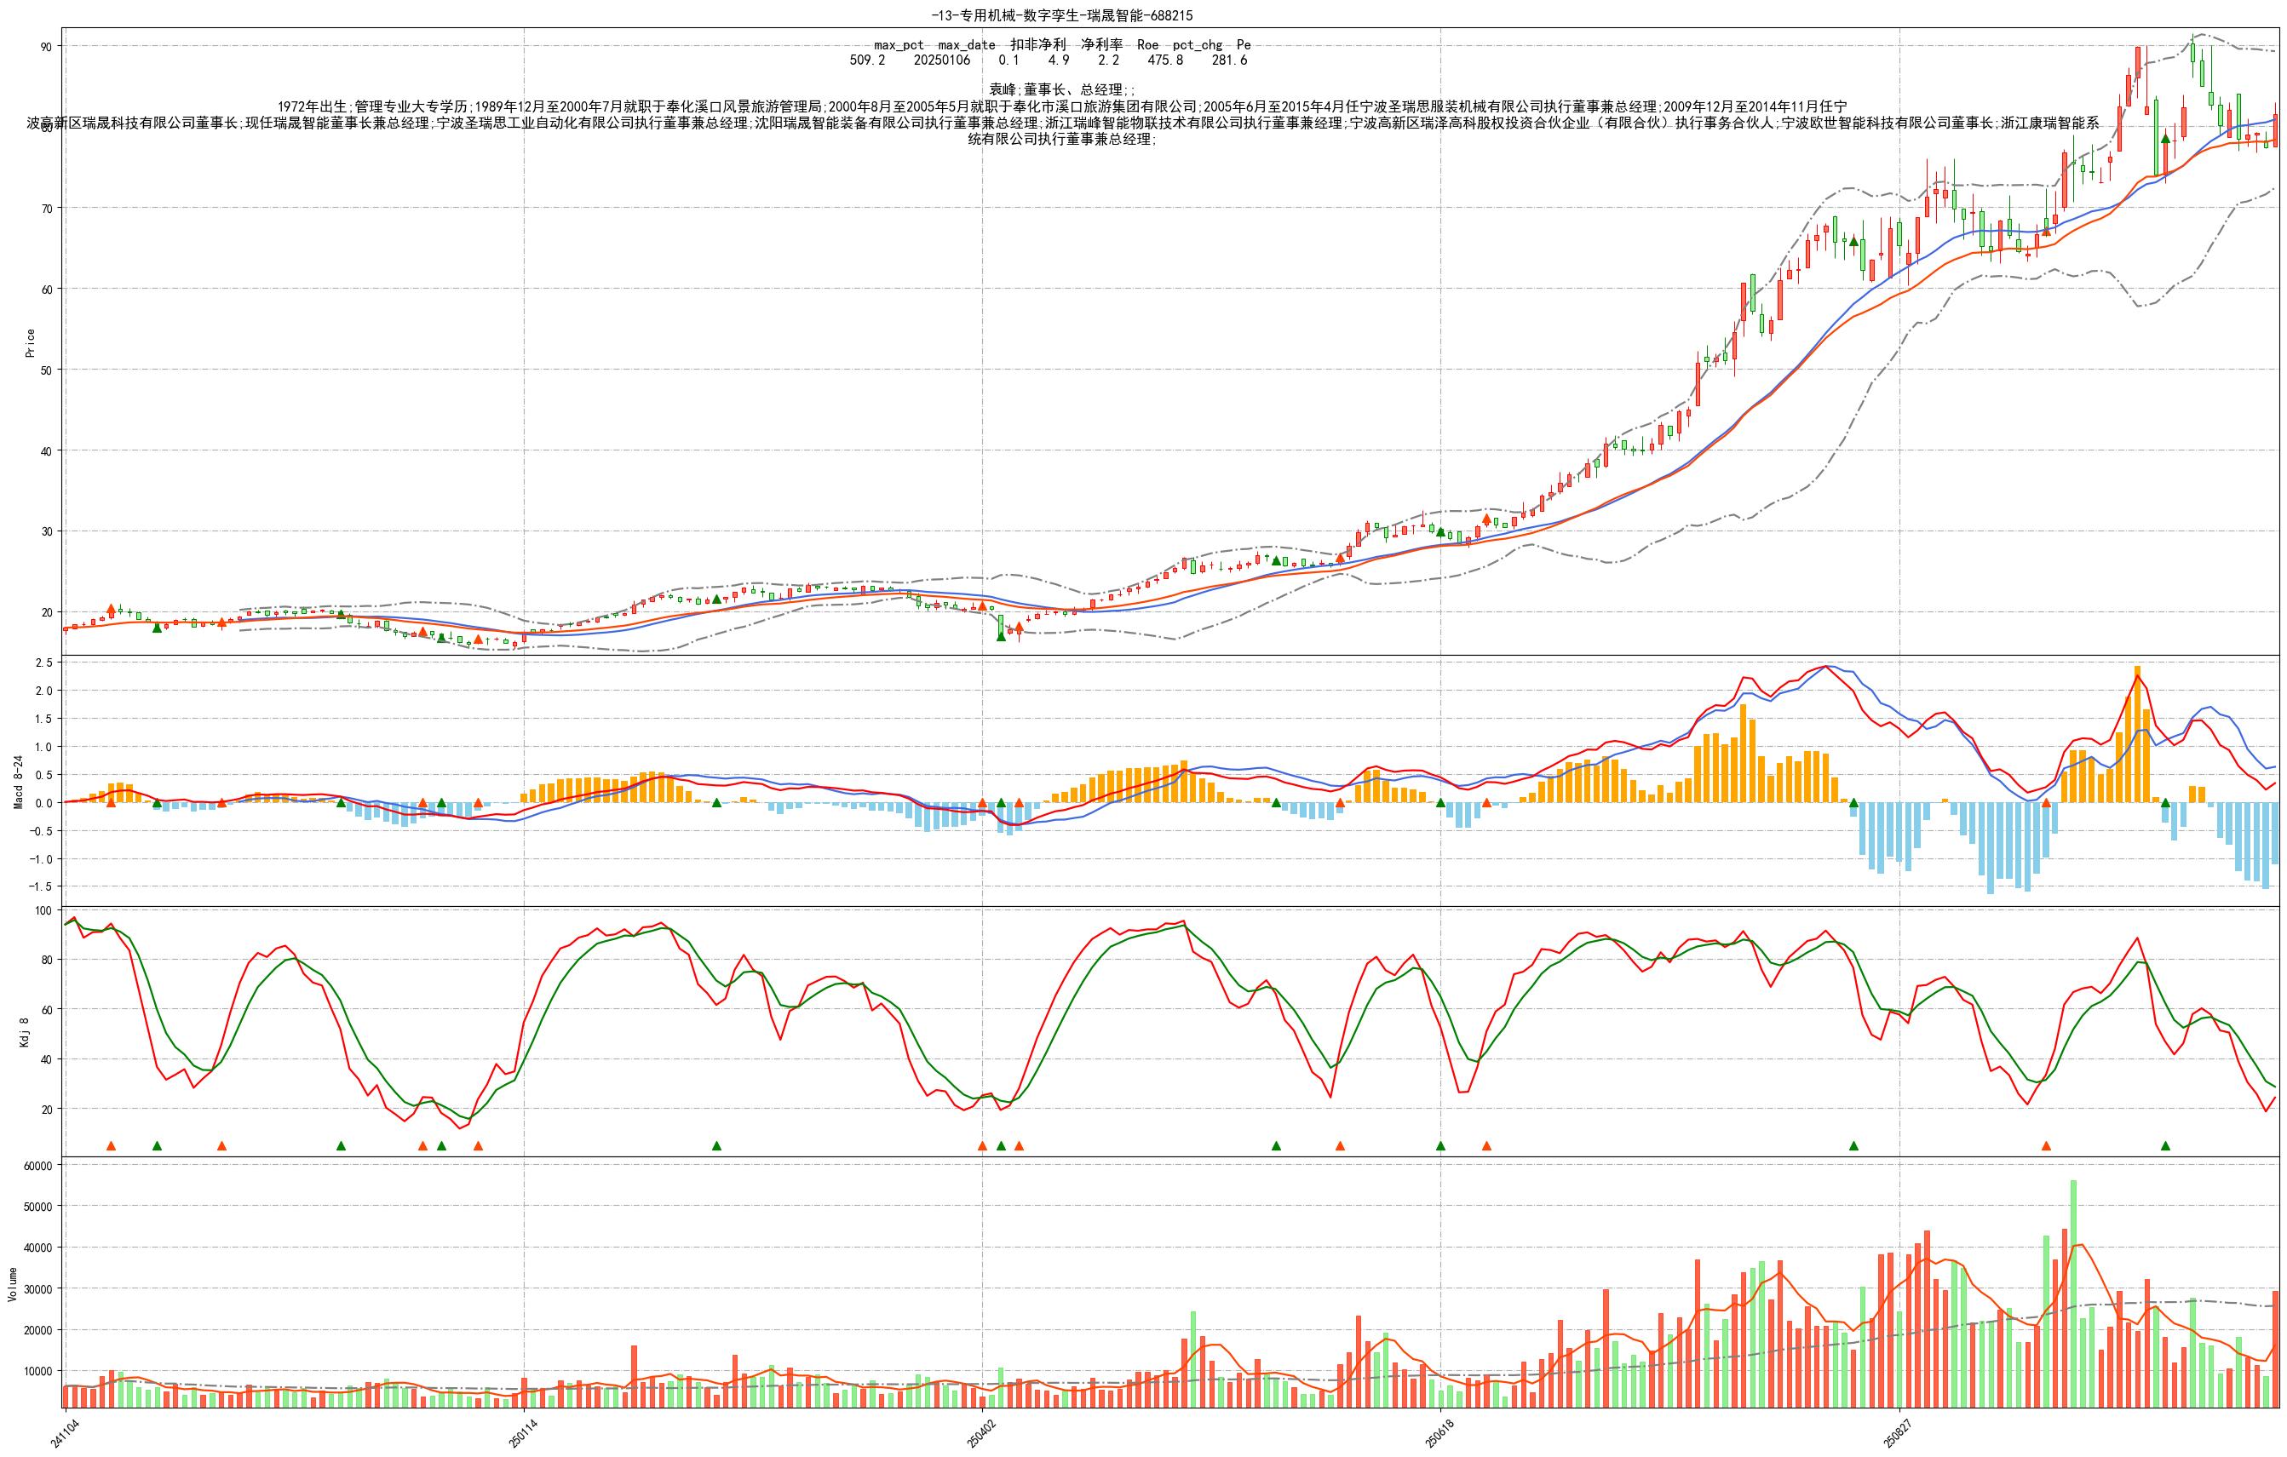Click the max_pct value 509.2
Viewport: 2287px width, 1457px height.
(x=867, y=60)
